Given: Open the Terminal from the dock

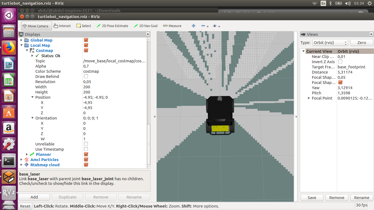Looking at the screenshot, I should point(9,161).
